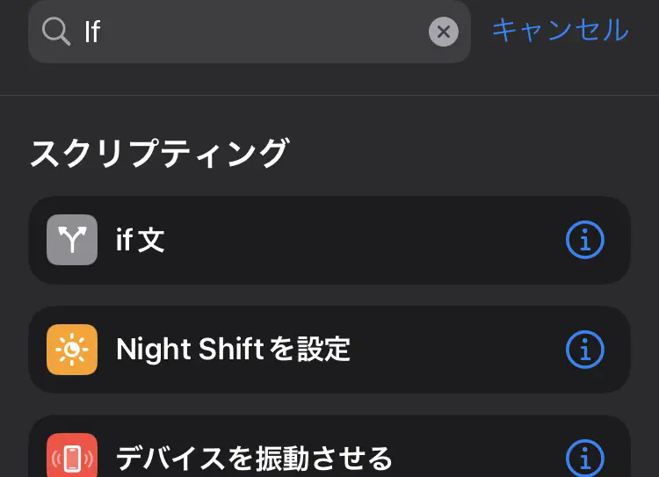This screenshot has width=659, height=477.
Task: Open info for the if文 action
Action: [585, 240]
